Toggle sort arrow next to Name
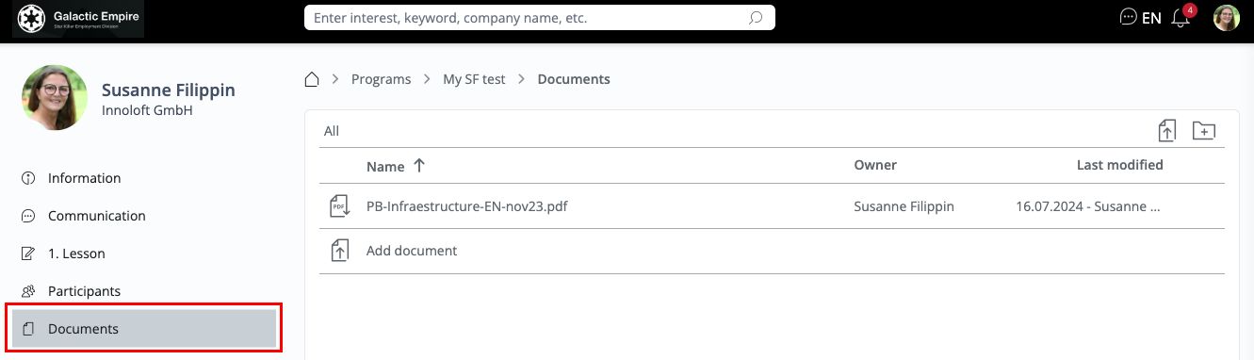 pos(419,165)
